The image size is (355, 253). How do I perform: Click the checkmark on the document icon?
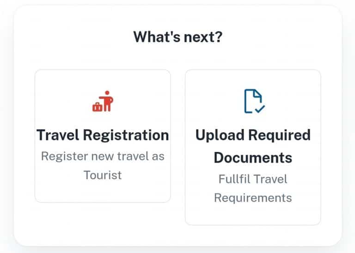tap(260, 109)
